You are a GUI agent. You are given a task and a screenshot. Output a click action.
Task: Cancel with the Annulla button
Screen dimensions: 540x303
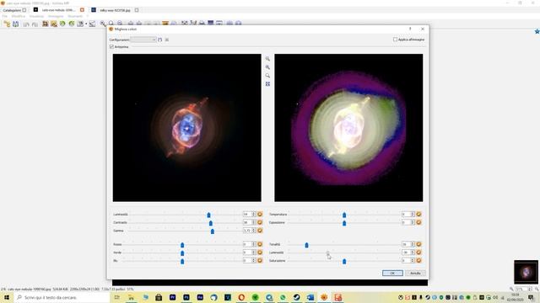[x=415, y=273]
